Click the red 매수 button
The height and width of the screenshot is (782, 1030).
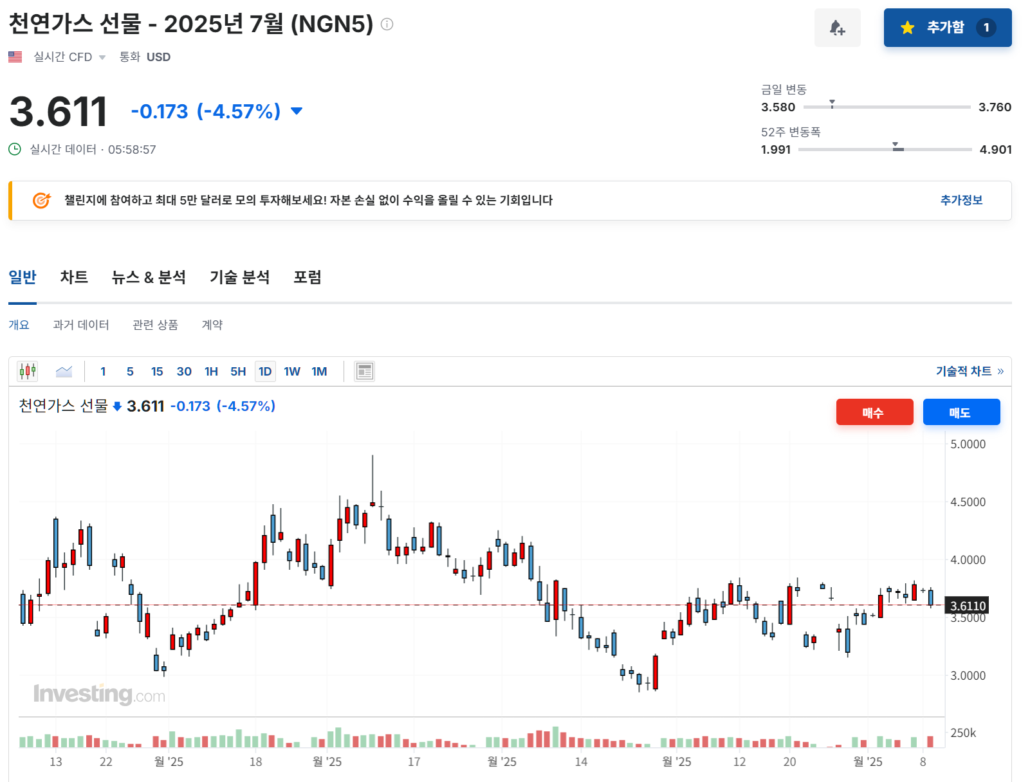874,412
